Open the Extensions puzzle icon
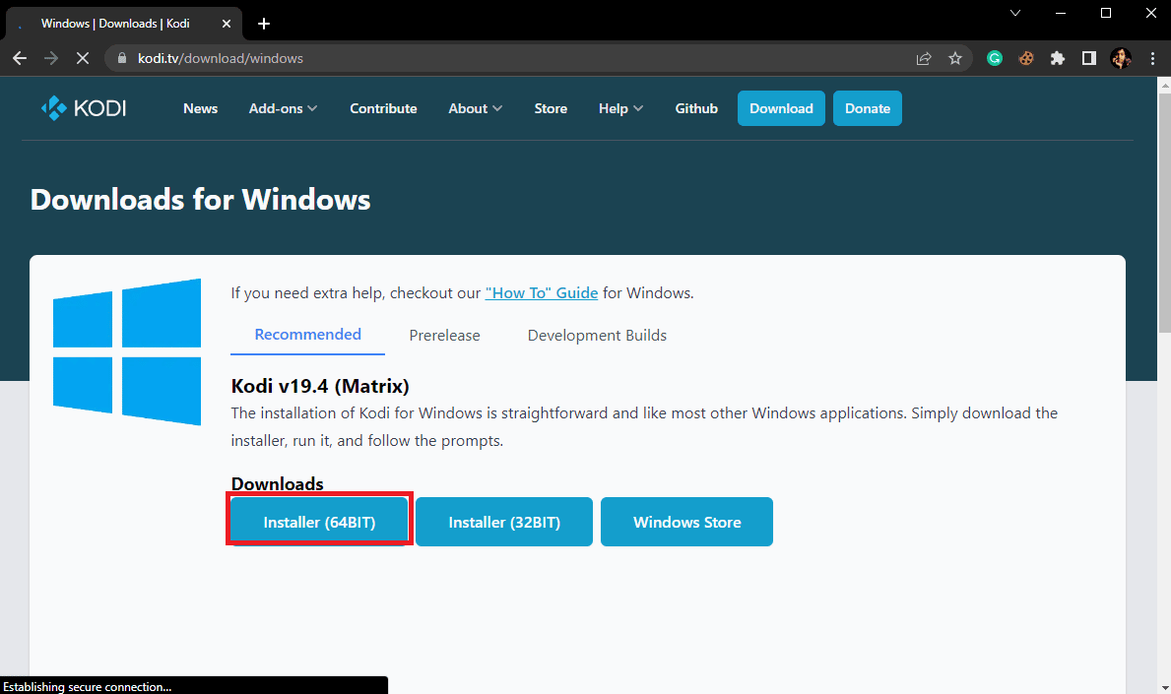The width and height of the screenshot is (1171, 694). [x=1058, y=58]
